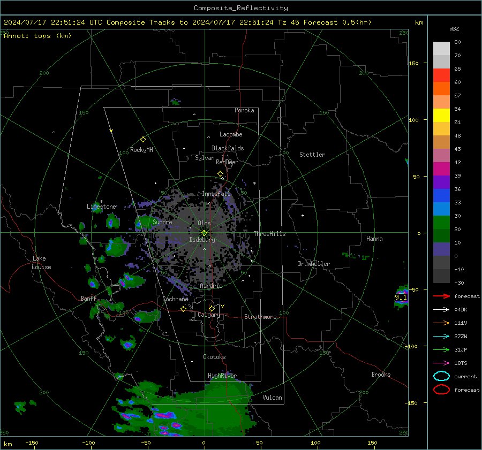
Task: Click the Ponoka map label
Action: click(244, 110)
